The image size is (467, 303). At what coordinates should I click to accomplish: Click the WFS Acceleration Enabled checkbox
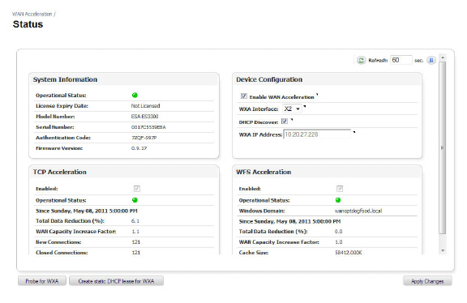[340, 189]
